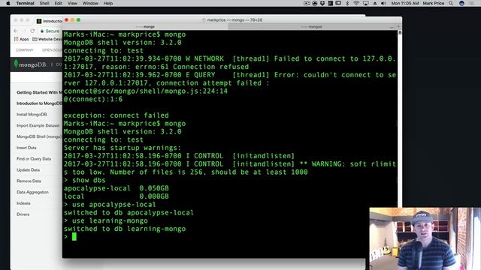This screenshot has height=270, width=481.
Task: Click the screen recording icon in menu bar
Action: coord(307,3)
